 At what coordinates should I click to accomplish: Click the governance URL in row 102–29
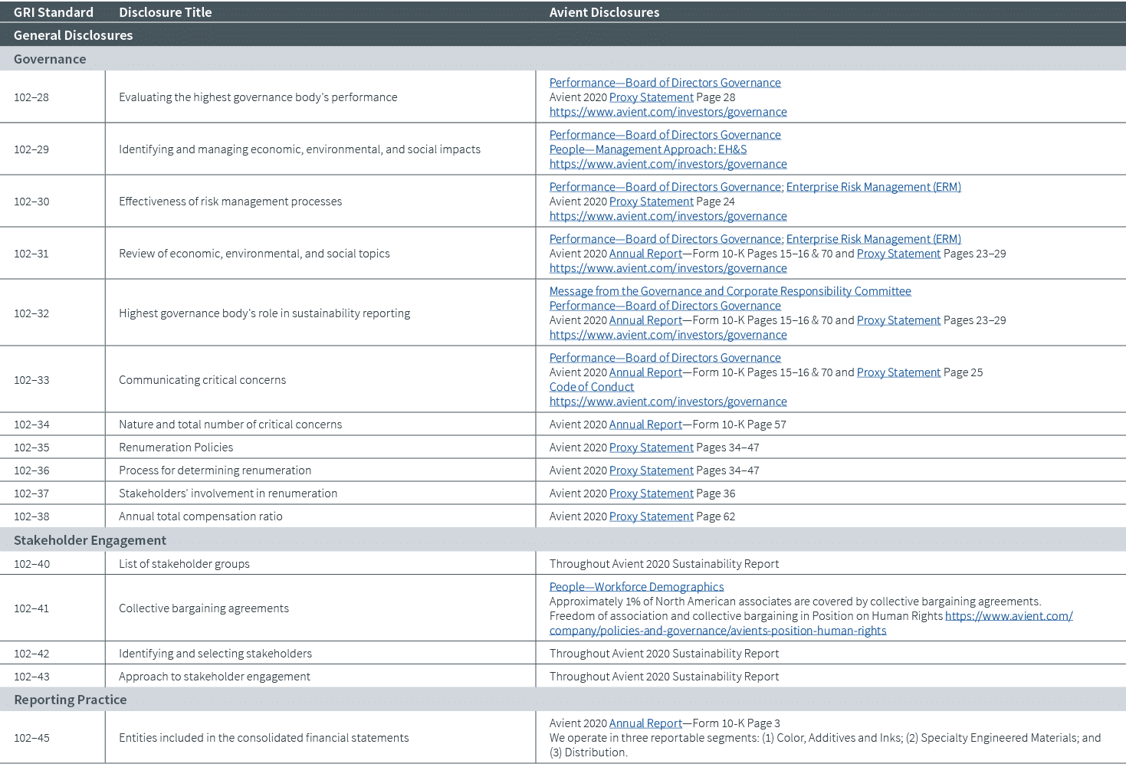pos(668,164)
